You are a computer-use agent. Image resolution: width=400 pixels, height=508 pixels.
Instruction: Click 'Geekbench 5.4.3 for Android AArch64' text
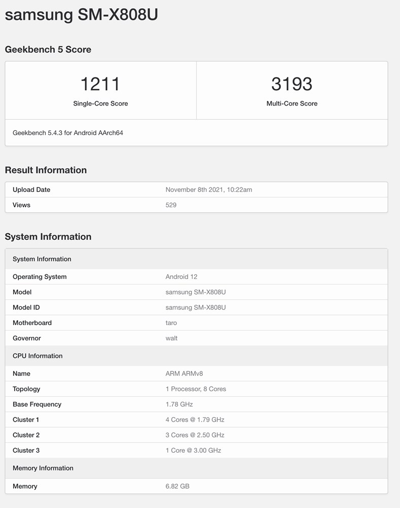pyautogui.click(x=68, y=133)
